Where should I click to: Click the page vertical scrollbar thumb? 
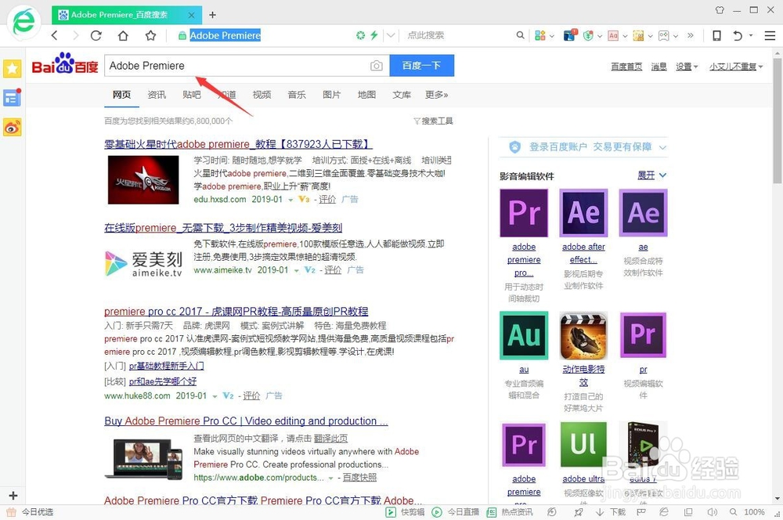point(777,120)
